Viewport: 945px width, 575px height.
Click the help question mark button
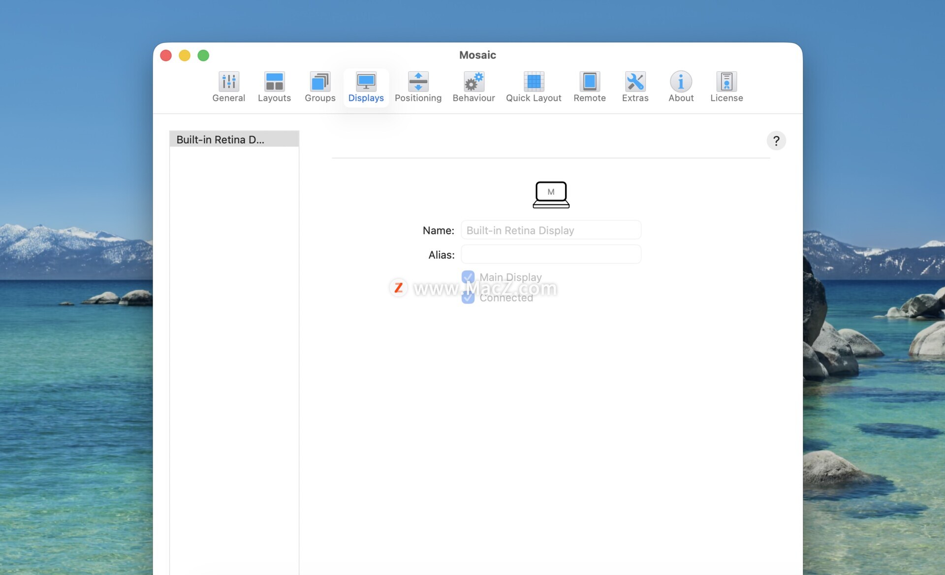(776, 141)
